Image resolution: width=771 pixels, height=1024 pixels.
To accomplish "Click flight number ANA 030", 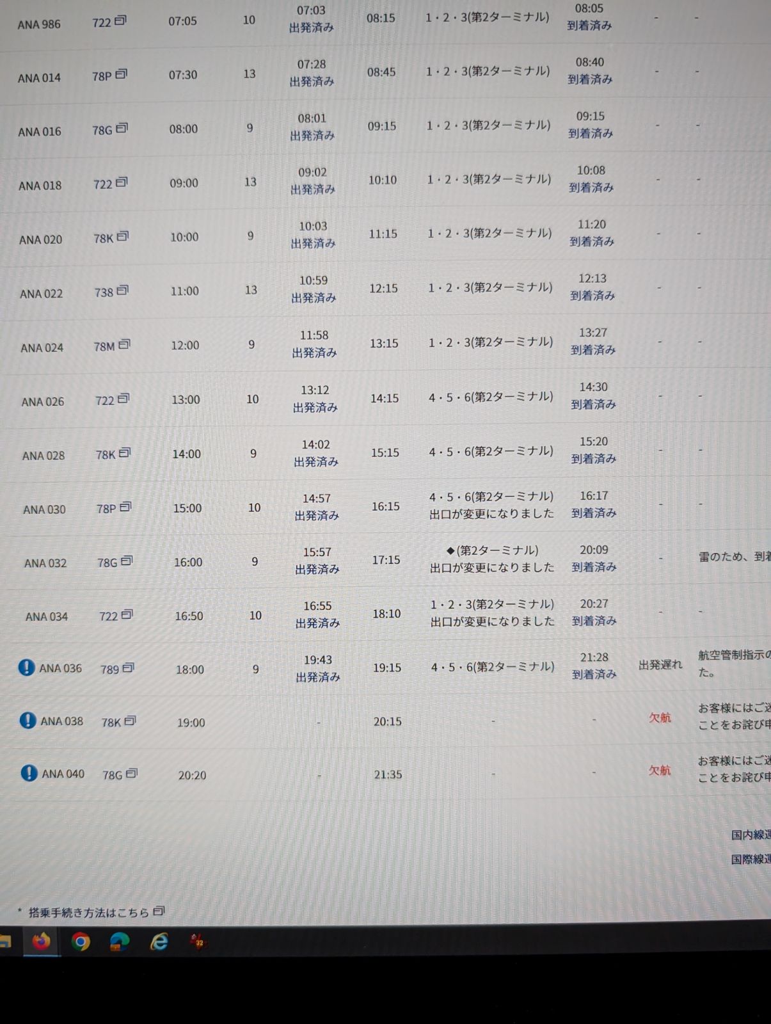I will (45, 510).
